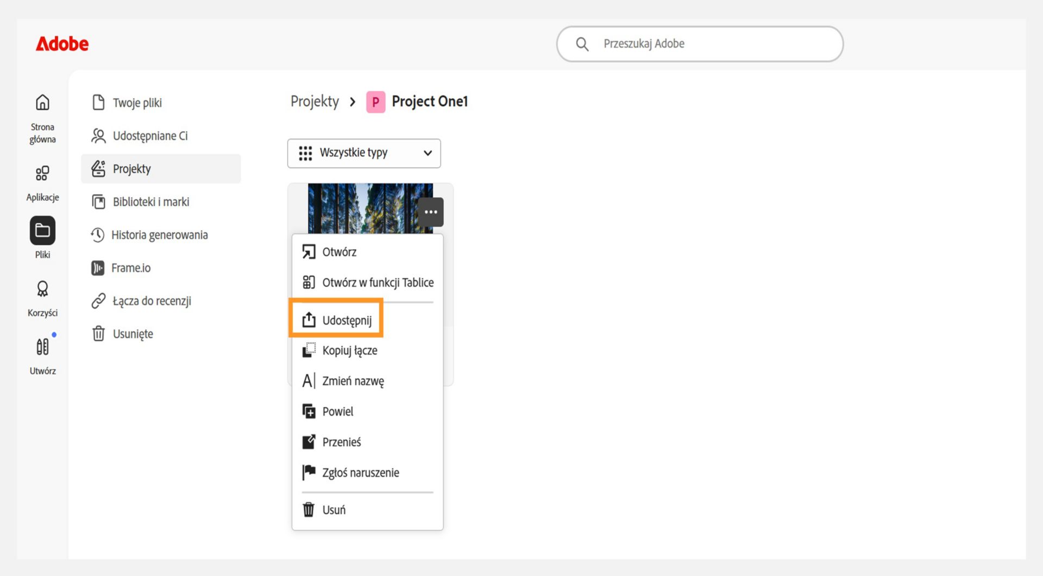Image resolution: width=1043 pixels, height=576 pixels.
Task: Expand the Wszystkie typy dropdown
Action: (x=364, y=153)
